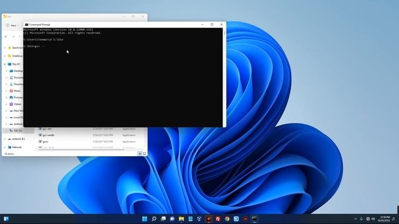The width and height of the screenshot is (399, 224).
Task: Select Network in Explorer sidebar
Action: point(15,147)
